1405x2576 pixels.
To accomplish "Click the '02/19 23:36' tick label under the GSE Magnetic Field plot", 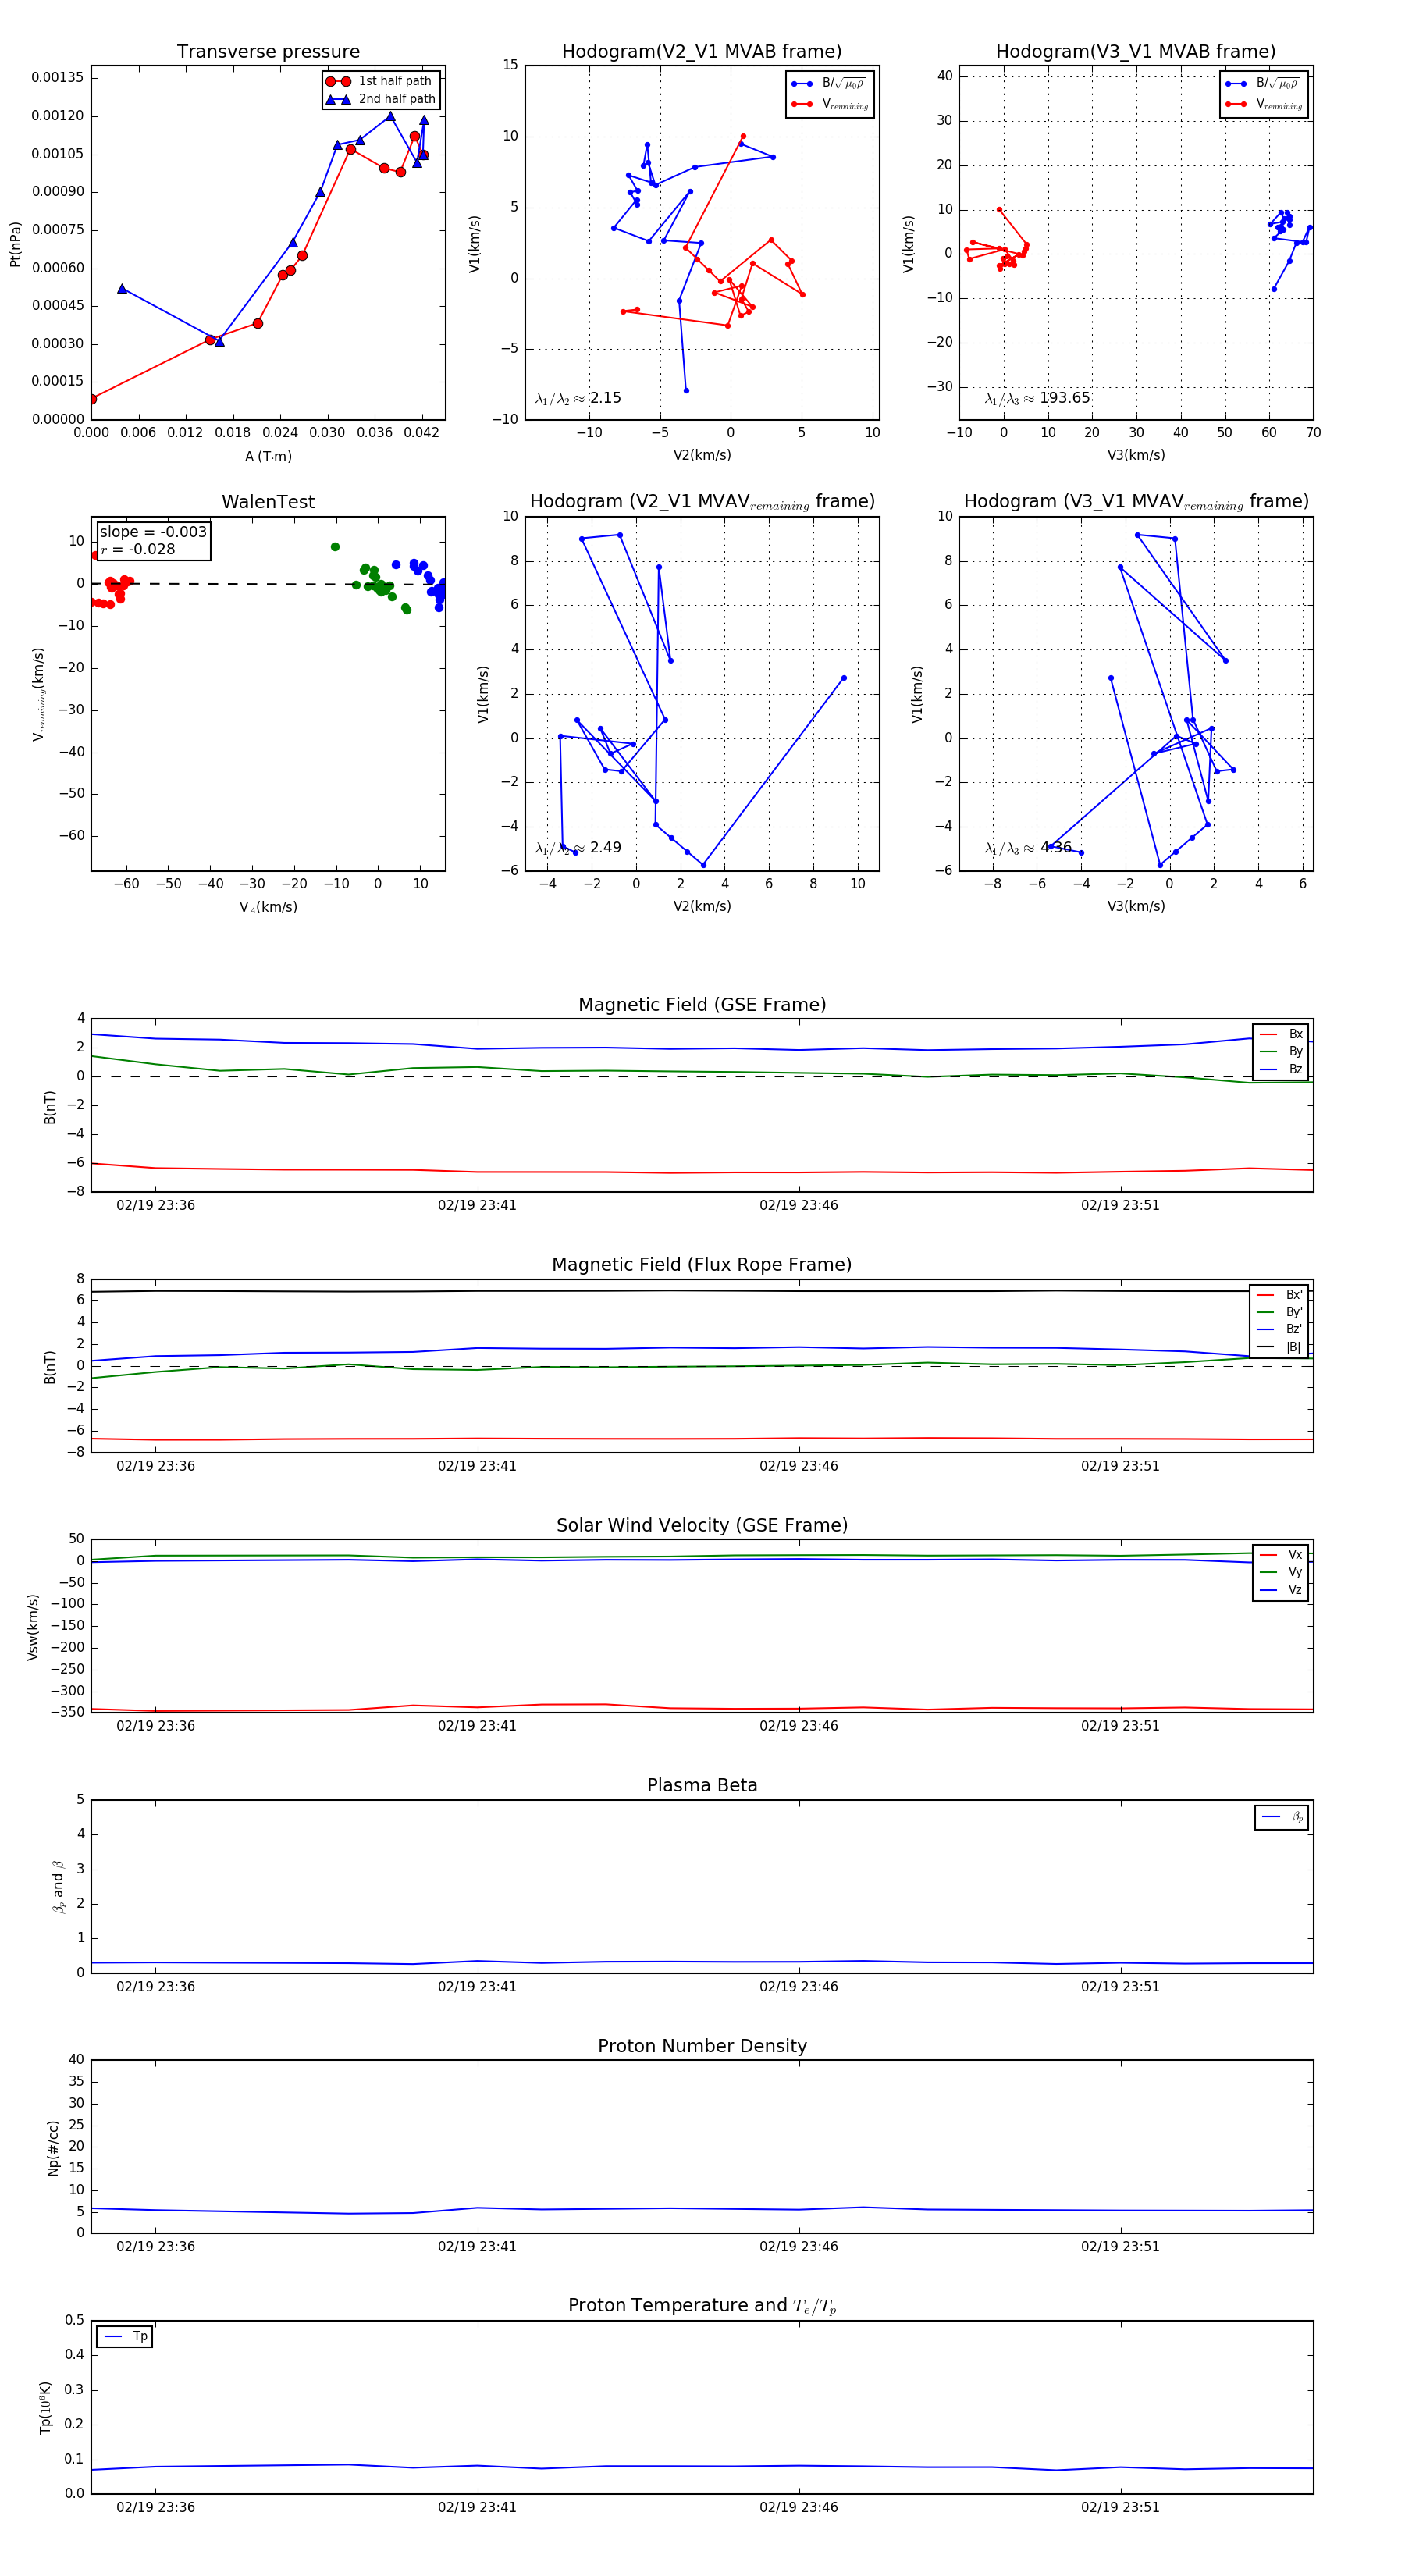I will coord(155,1206).
